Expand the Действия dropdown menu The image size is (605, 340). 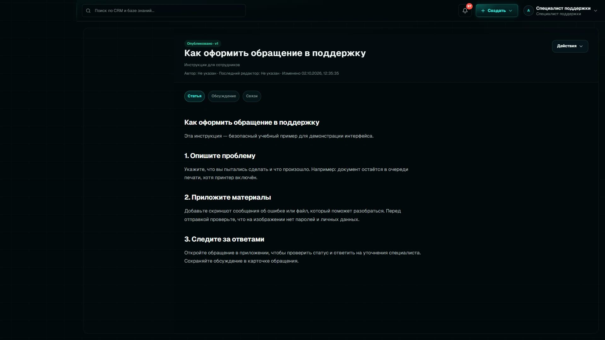570,46
